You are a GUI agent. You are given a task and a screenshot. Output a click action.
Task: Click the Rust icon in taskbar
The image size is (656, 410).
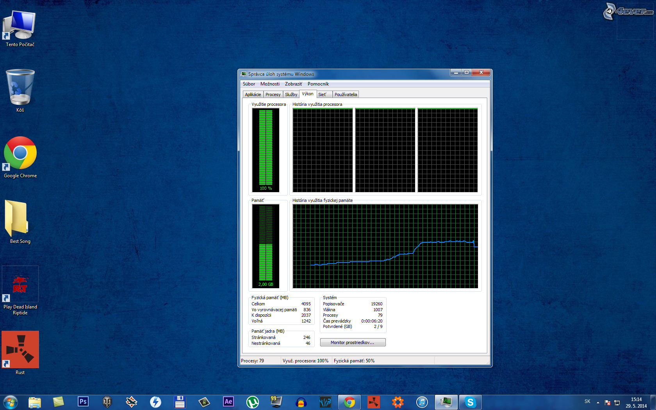coord(373,402)
